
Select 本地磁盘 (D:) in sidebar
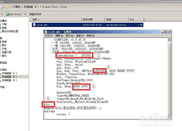[x=9, y=77]
